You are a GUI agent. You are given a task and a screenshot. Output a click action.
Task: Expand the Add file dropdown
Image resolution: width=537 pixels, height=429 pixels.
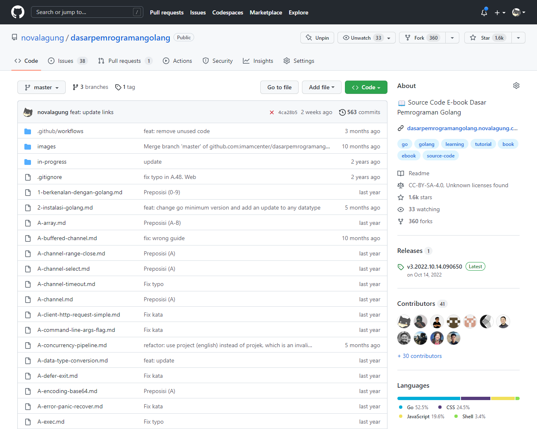[x=322, y=87]
